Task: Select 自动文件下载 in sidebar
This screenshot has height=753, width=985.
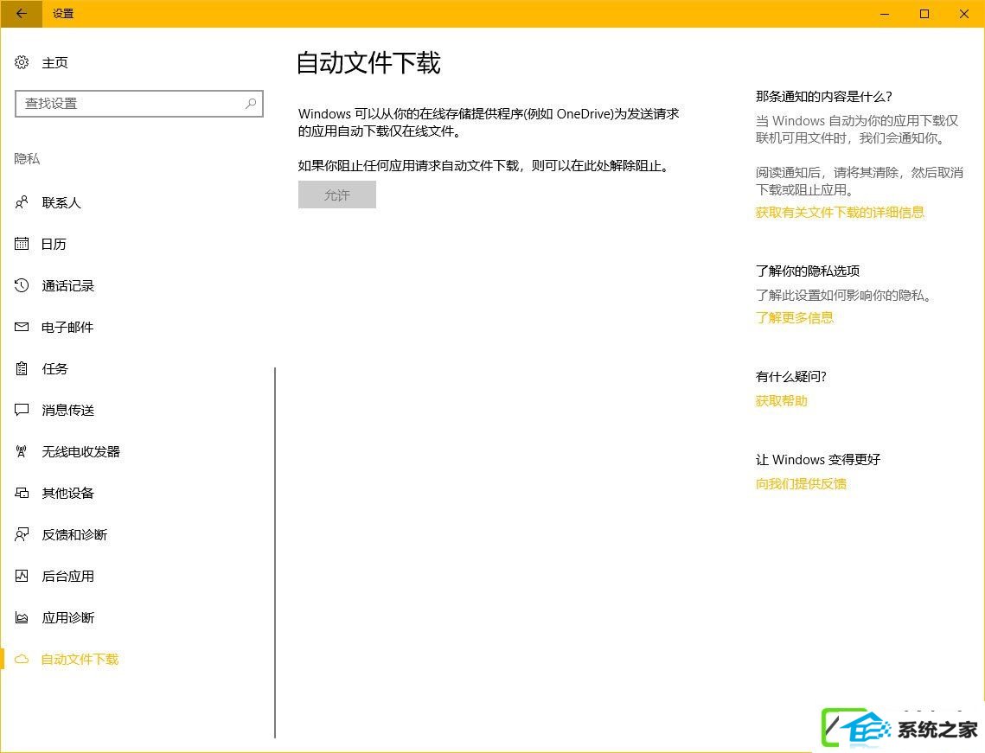Action: point(80,660)
